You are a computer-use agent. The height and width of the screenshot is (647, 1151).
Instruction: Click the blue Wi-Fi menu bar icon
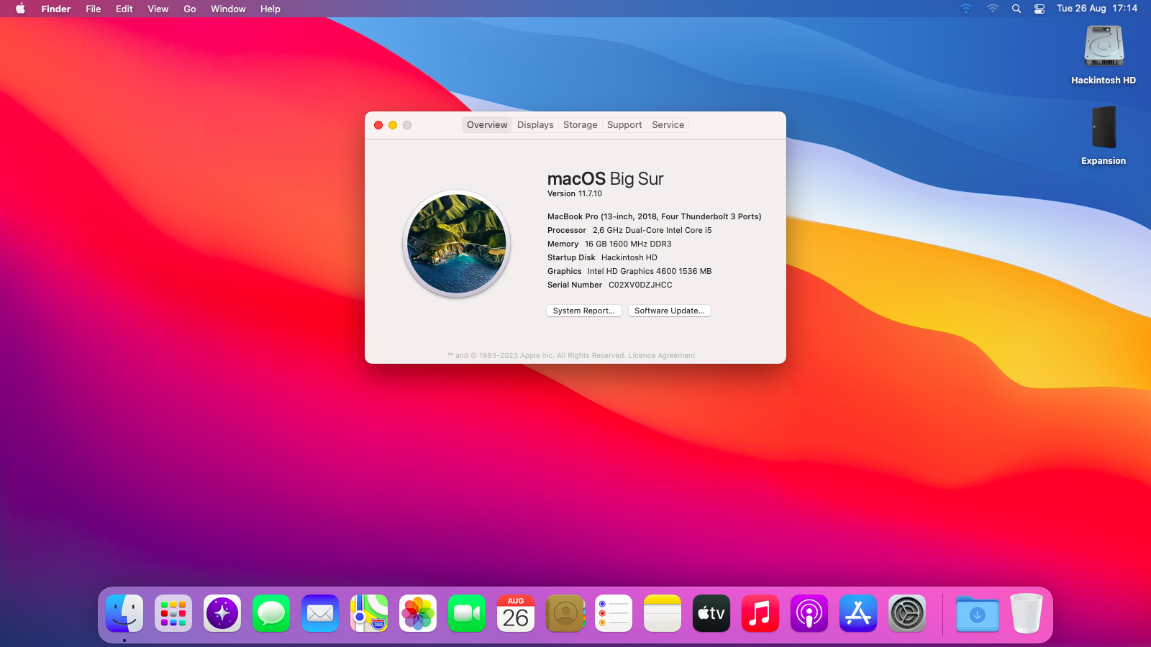(x=966, y=9)
